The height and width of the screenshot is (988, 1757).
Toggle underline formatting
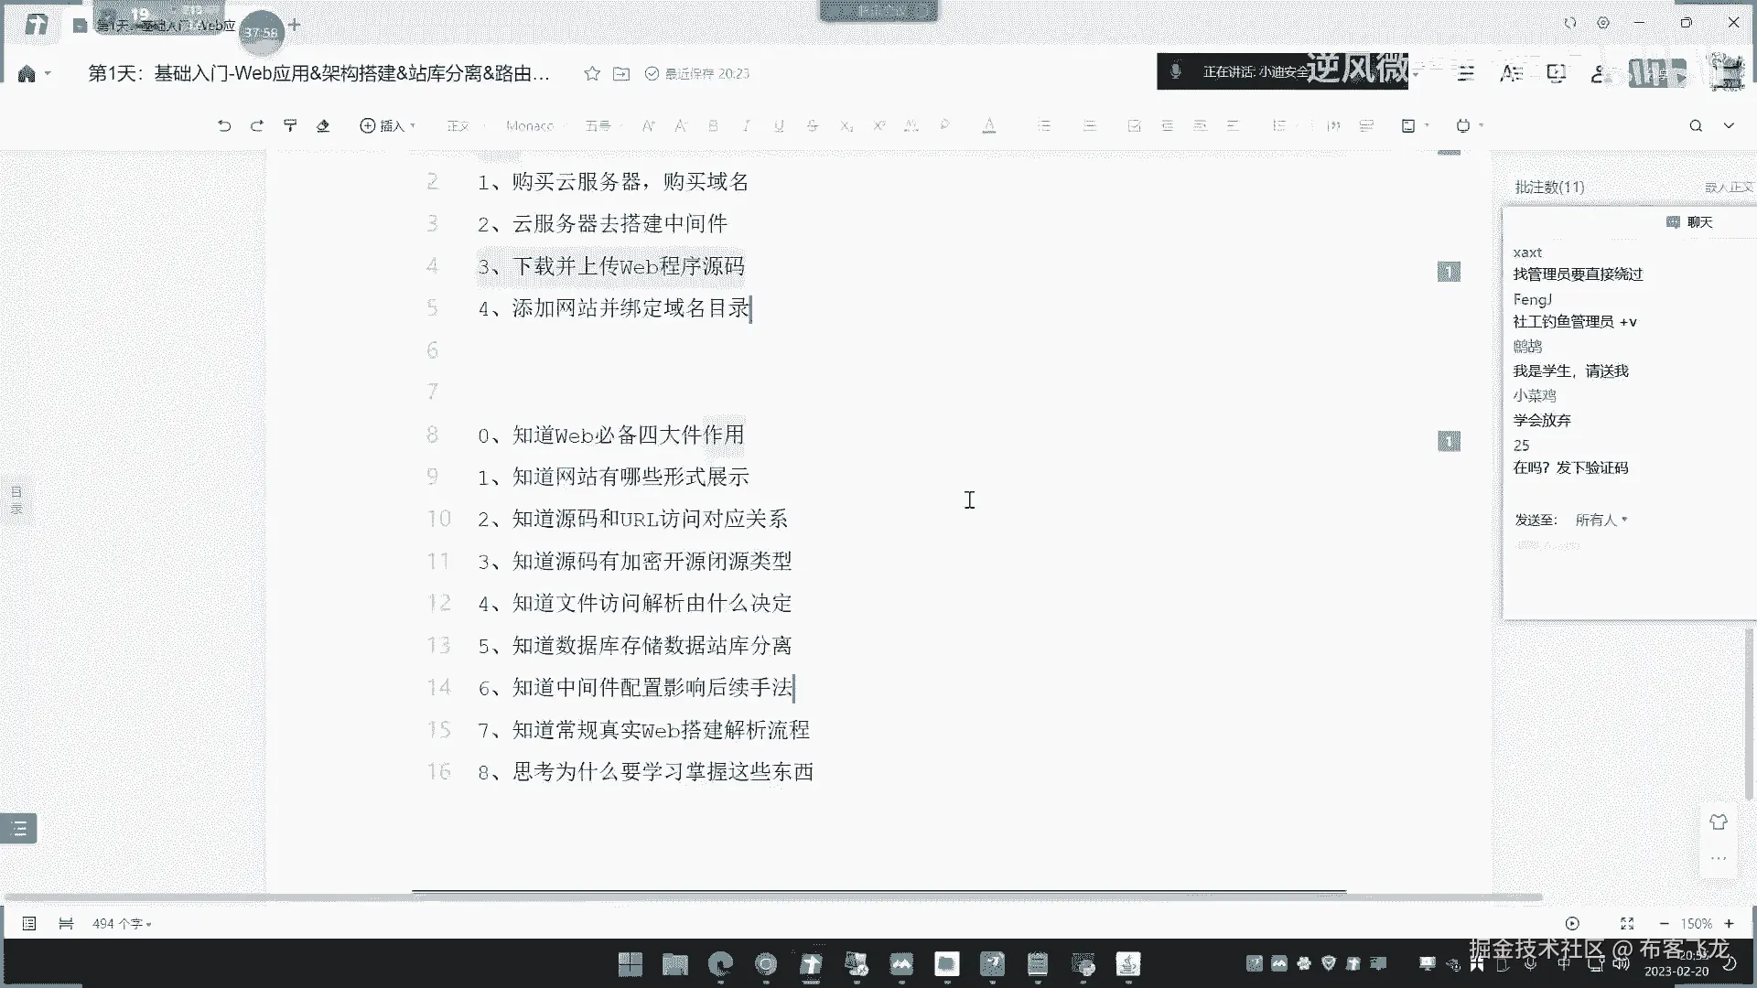(x=779, y=125)
